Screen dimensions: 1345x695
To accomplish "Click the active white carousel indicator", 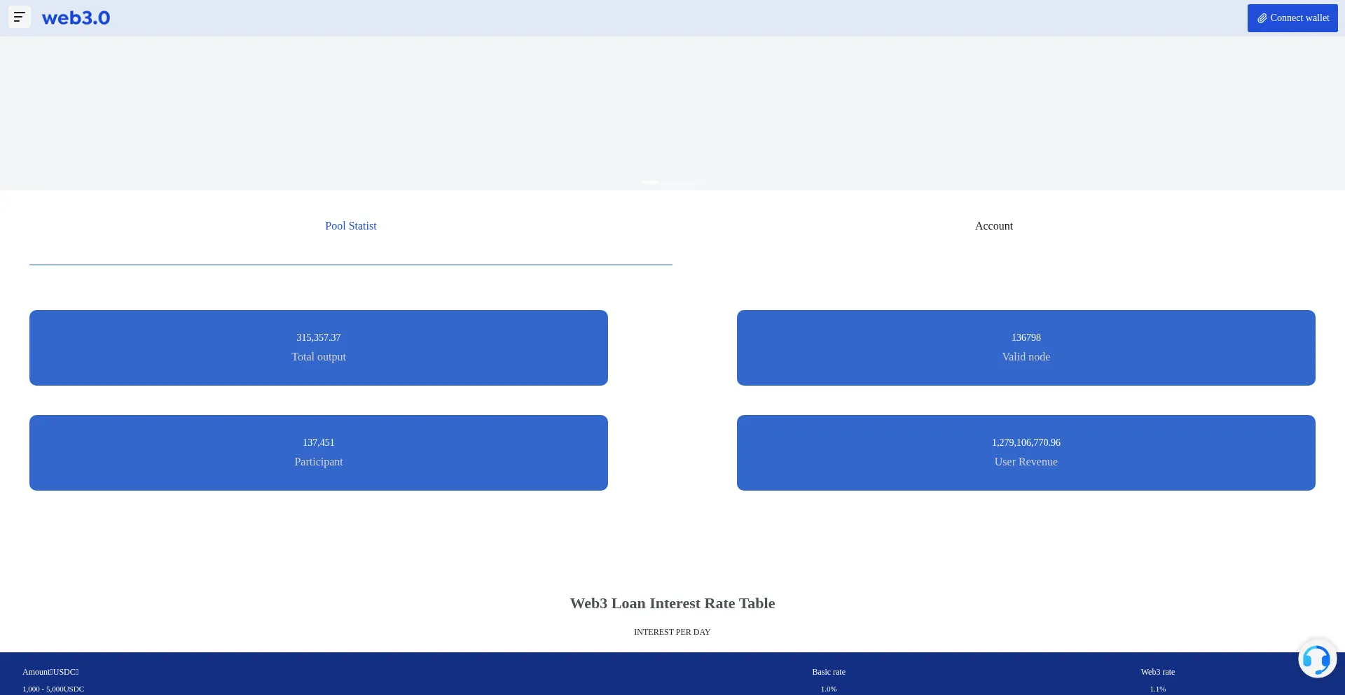I will (x=649, y=182).
